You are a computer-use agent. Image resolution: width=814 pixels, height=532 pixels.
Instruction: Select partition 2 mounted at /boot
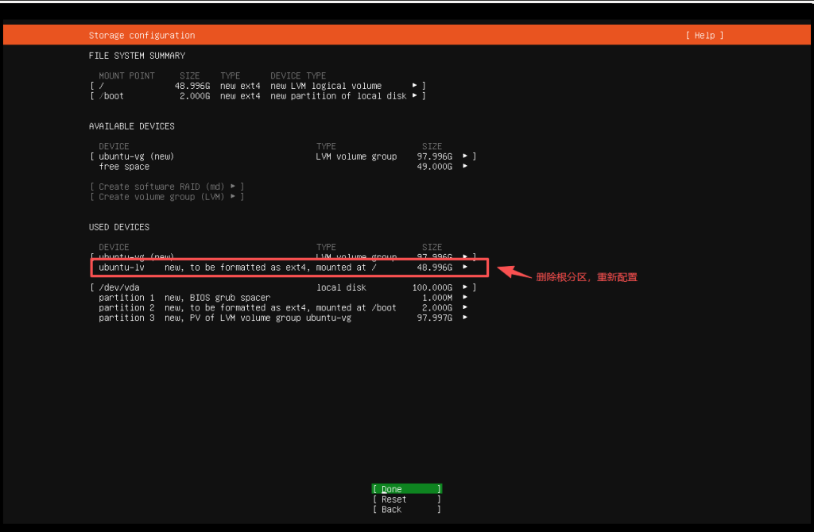click(238, 307)
